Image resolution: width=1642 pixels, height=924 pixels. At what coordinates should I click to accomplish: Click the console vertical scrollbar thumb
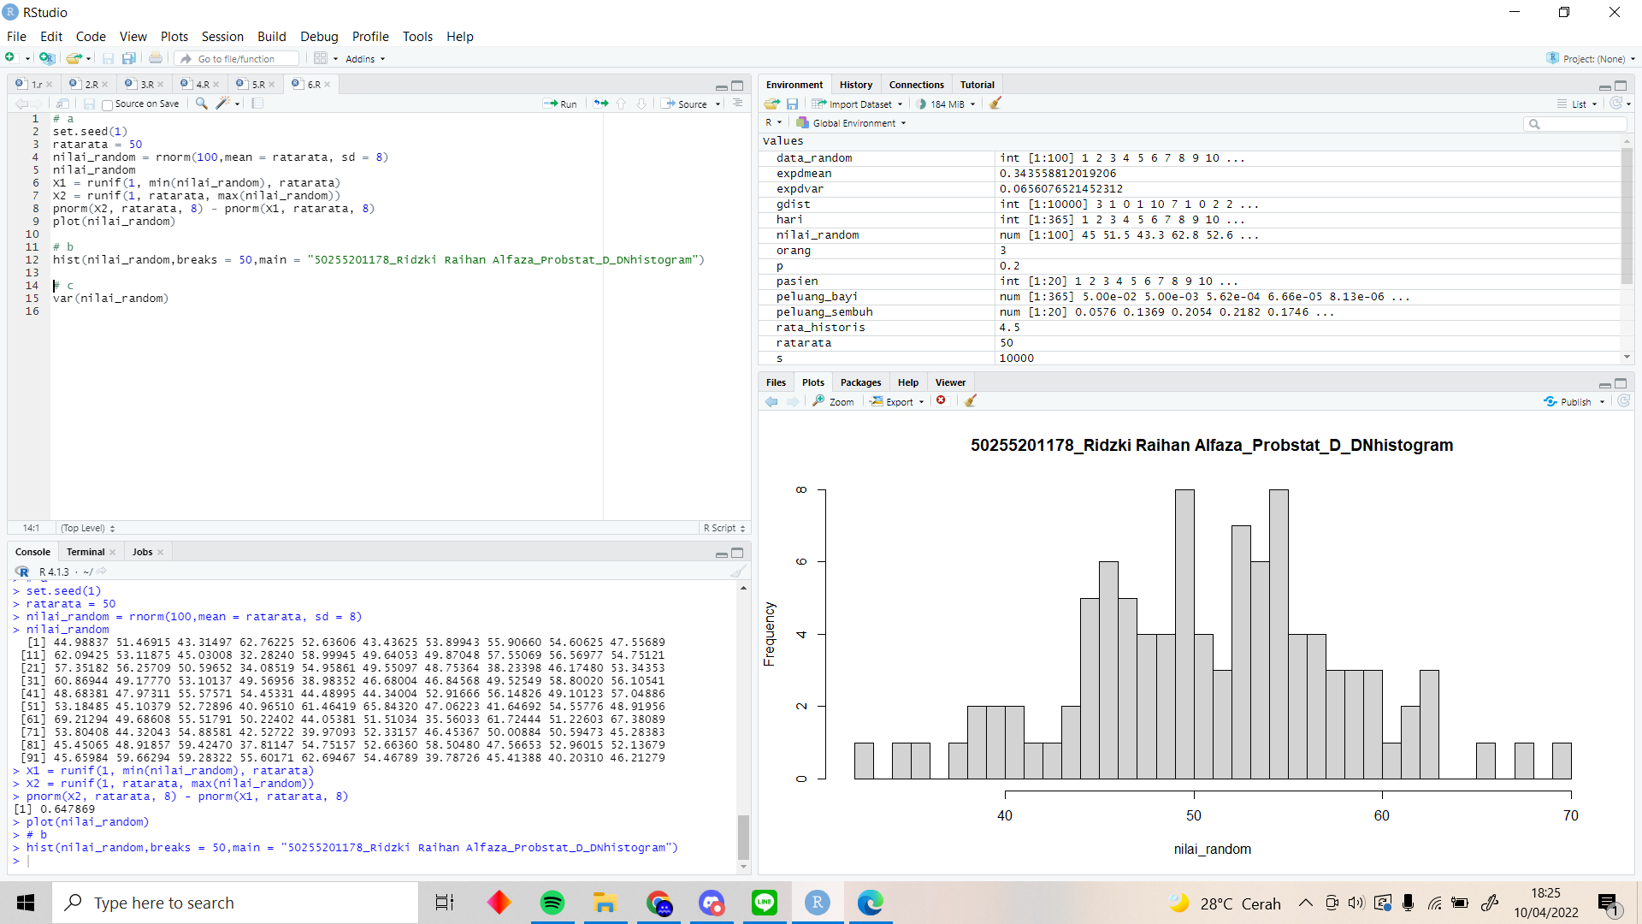coord(743,837)
